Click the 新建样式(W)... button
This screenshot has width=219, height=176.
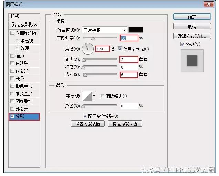pos(192,36)
